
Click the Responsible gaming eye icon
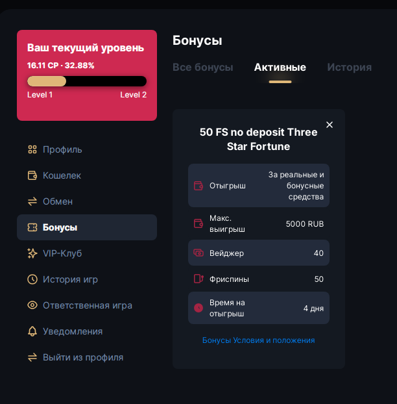pyautogui.click(x=32, y=306)
